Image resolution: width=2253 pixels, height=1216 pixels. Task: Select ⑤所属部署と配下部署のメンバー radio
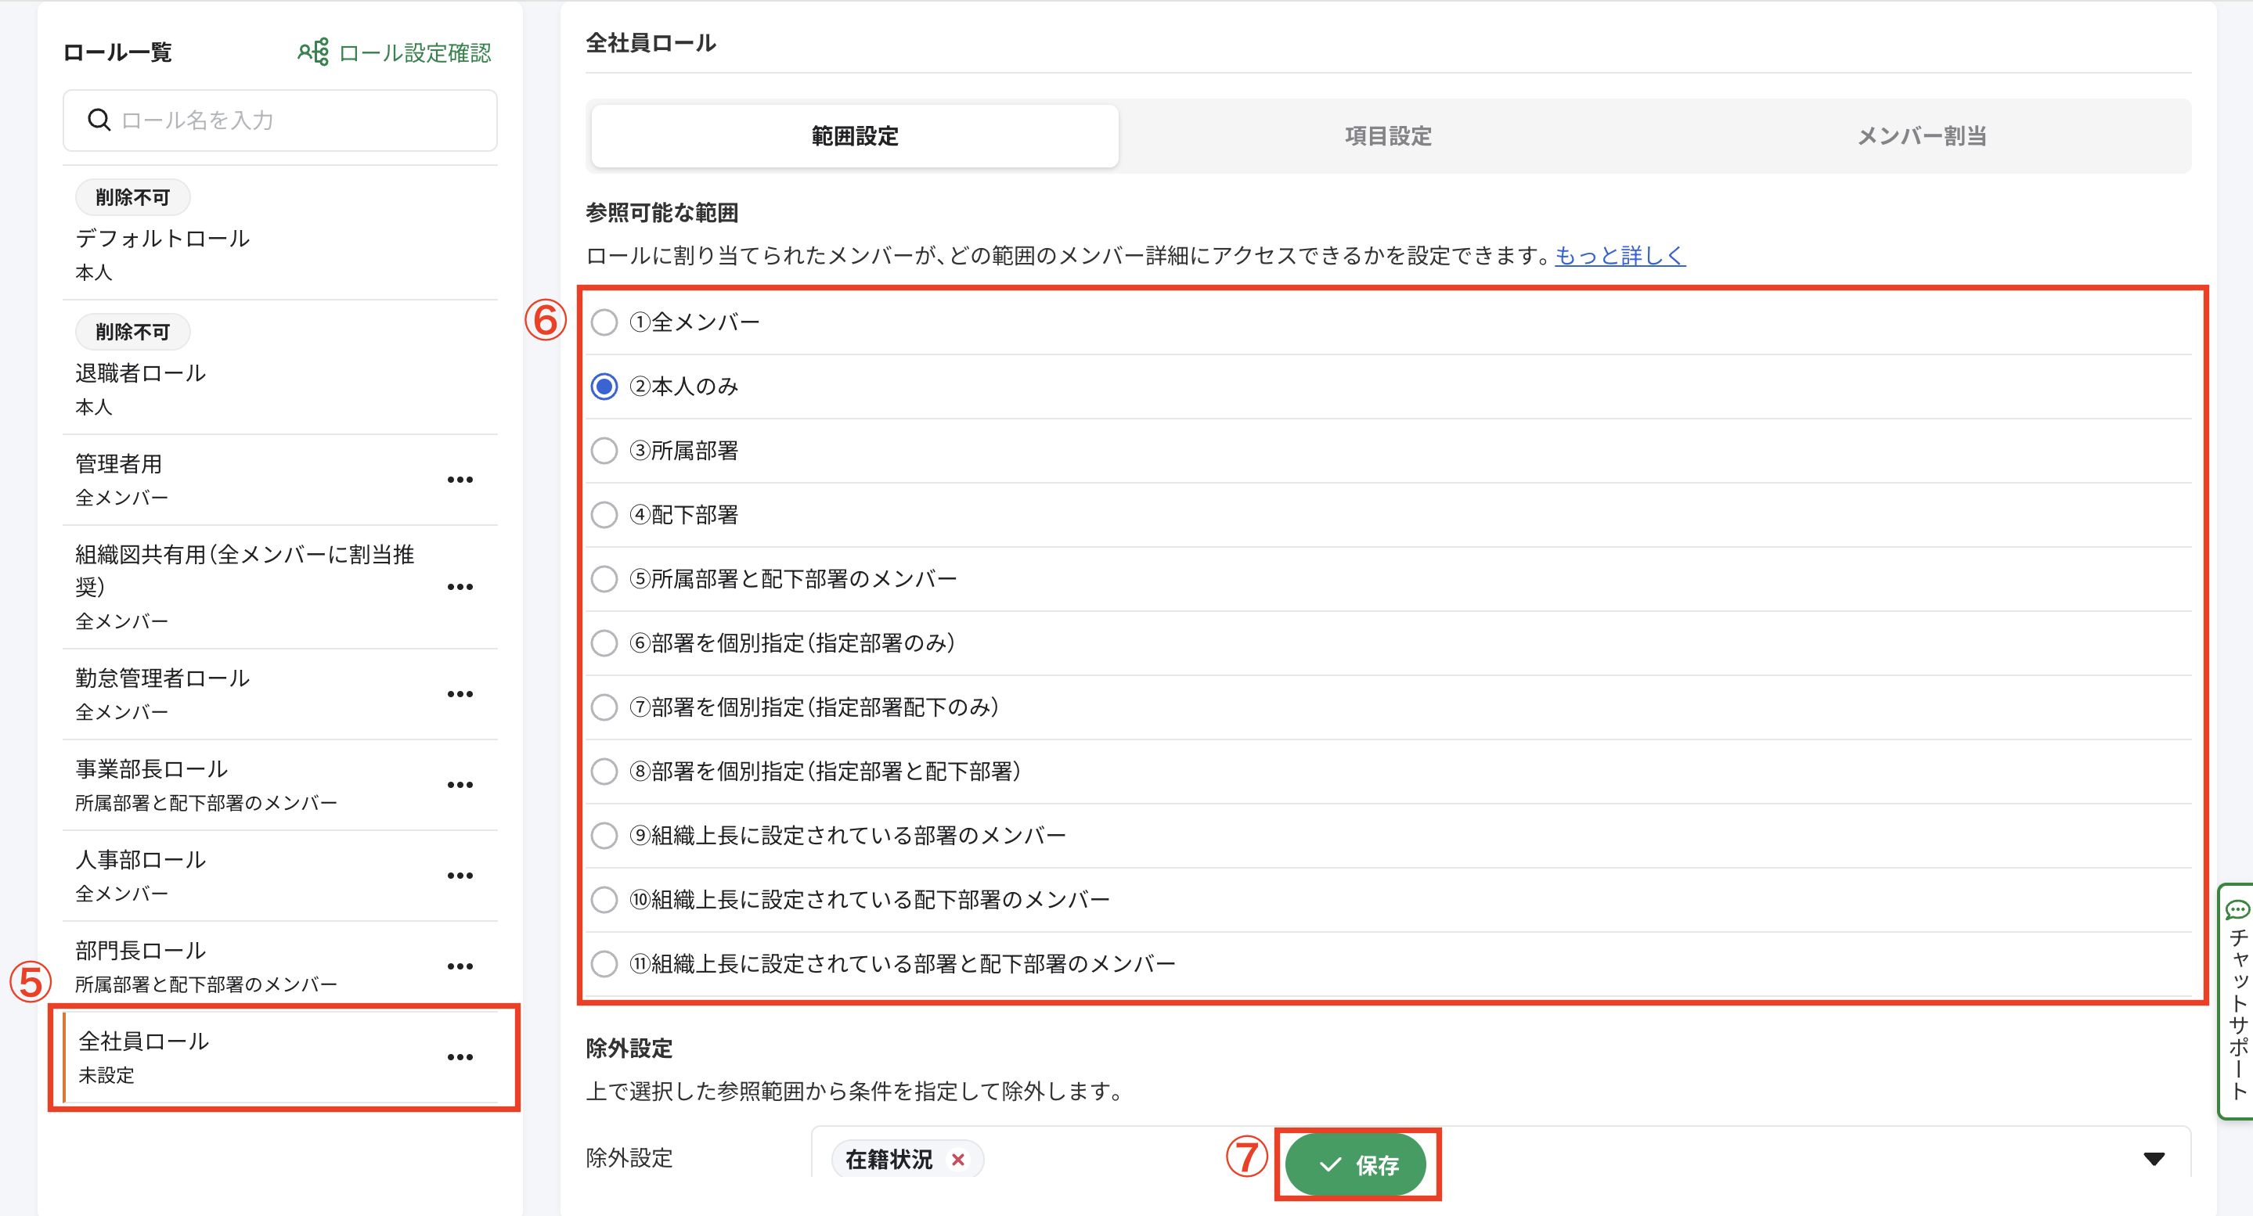pyautogui.click(x=604, y=579)
